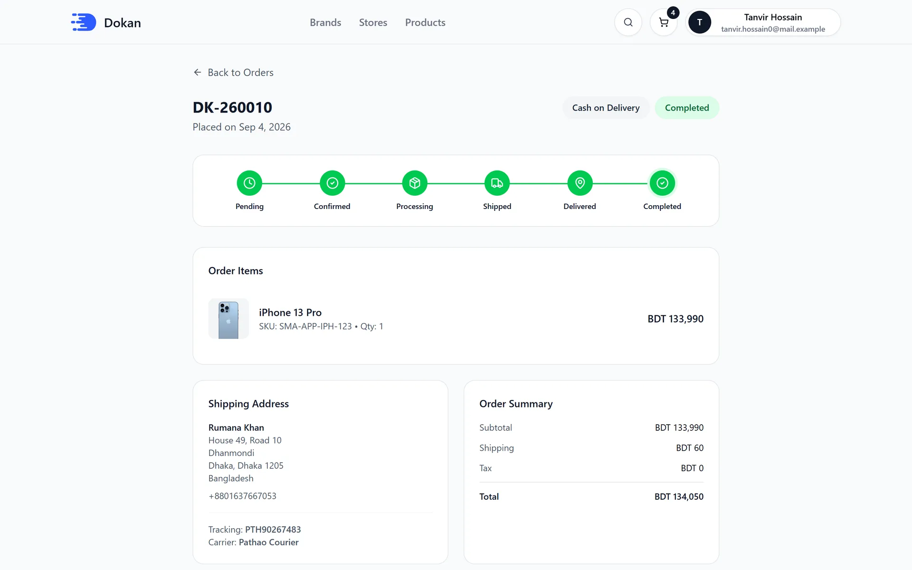Click Dhaka, Dhaka 1205 address line
Screen dimensions: 912x570
(x=246, y=466)
